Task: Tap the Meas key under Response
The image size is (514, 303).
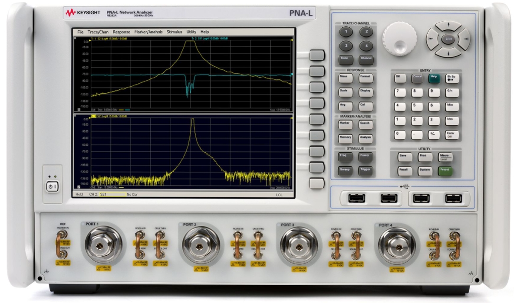Action: pos(345,78)
